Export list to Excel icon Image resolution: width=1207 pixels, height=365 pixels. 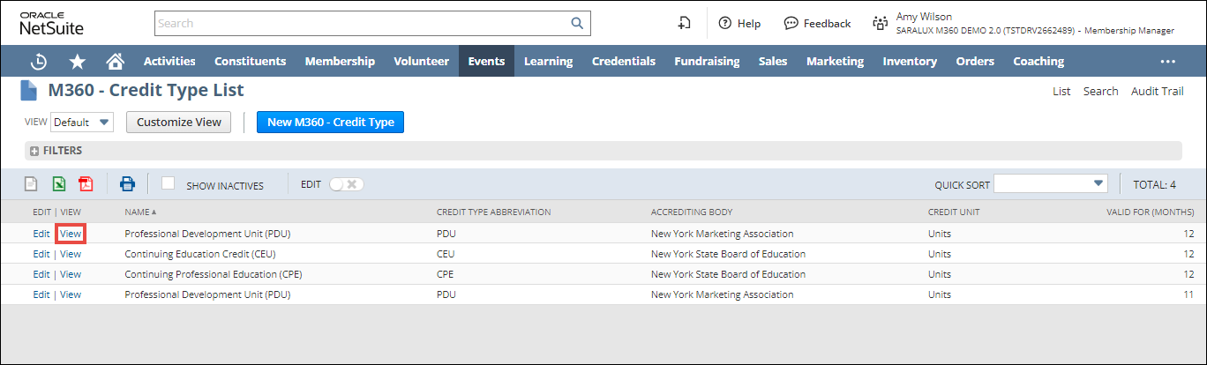point(58,184)
